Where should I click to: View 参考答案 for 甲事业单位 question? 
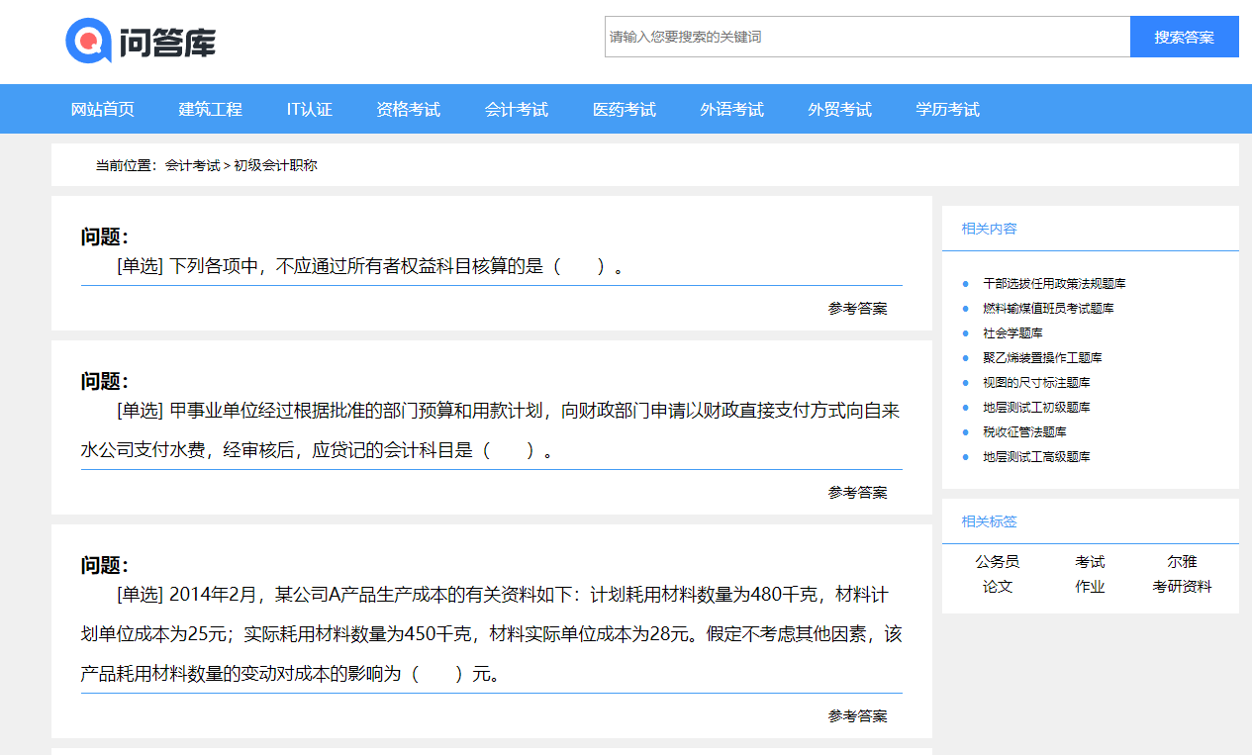[x=858, y=492]
